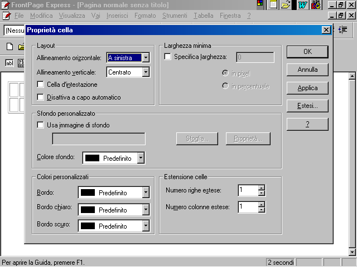Click the table in the page behind dialog
The width and height of the screenshot is (357, 267).
pos(16,97)
